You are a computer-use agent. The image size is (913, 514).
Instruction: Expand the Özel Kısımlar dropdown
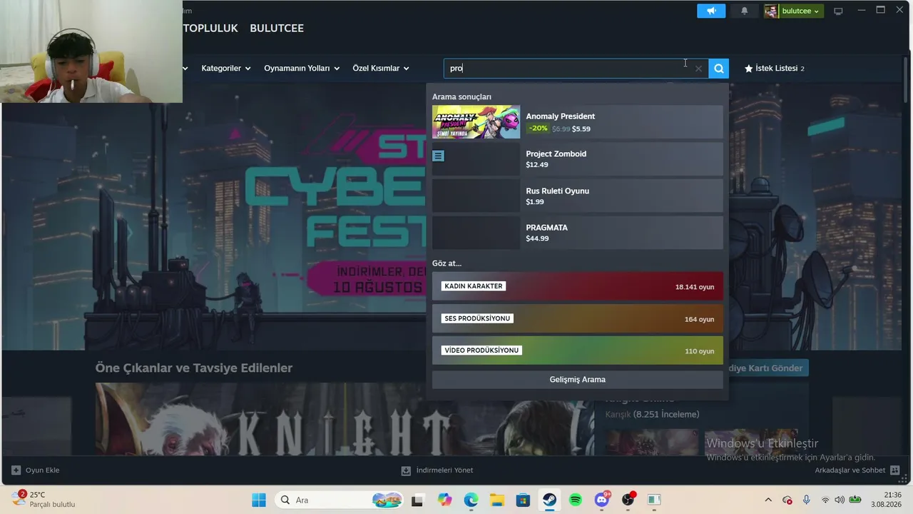pyautogui.click(x=381, y=69)
